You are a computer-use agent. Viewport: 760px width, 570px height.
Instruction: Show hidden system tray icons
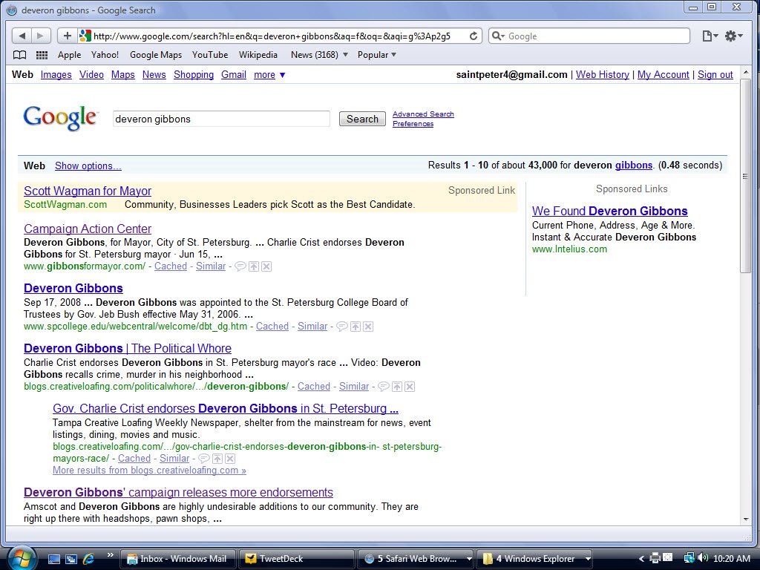click(x=641, y=559)
